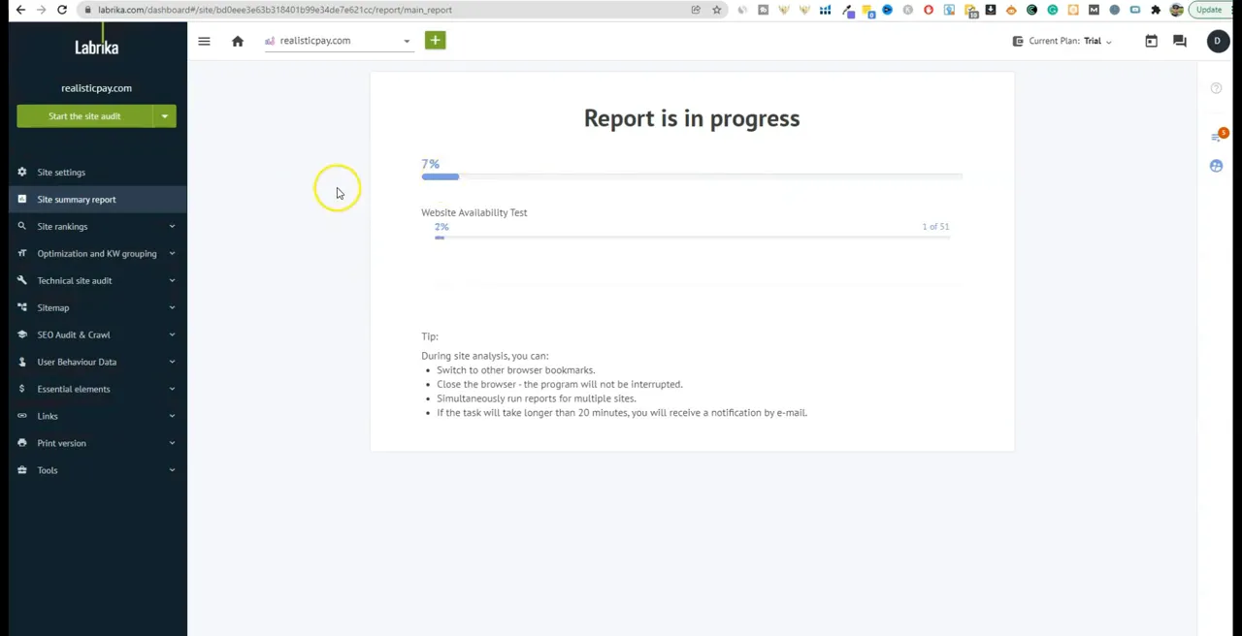
Task: Toggle the sidebar with the hamburger icon
Action: point(204,41)
